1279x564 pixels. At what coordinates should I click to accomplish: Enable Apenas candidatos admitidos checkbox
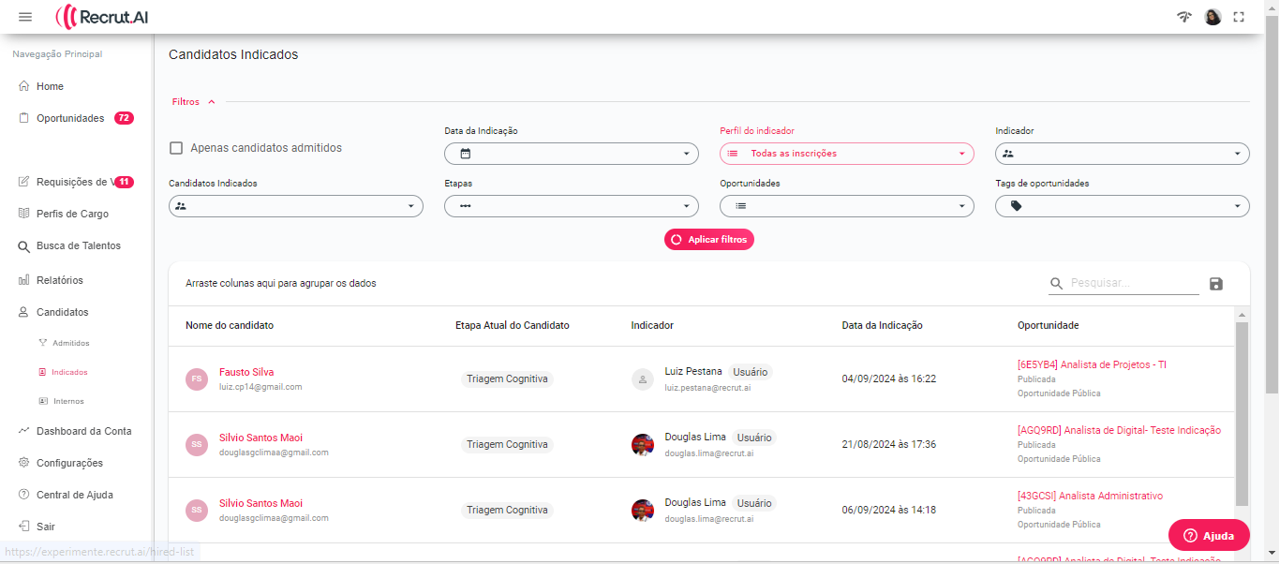(176, 148)
